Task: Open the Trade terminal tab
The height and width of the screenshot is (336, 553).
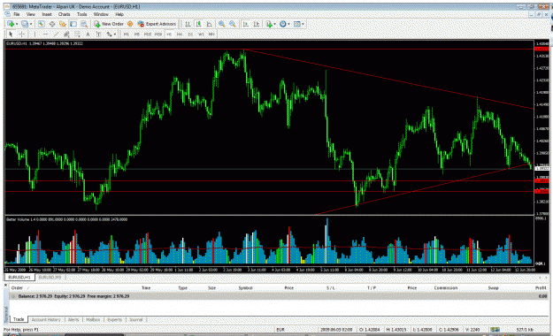Action: (19, 319)
